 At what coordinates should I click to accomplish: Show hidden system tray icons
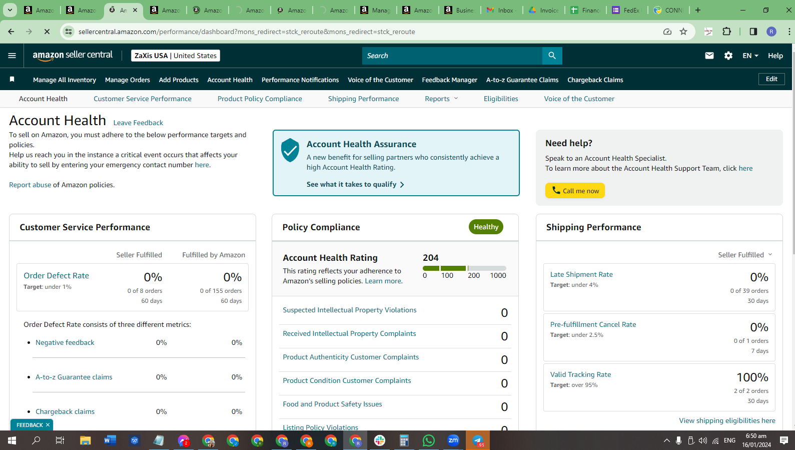pos(666,440)
